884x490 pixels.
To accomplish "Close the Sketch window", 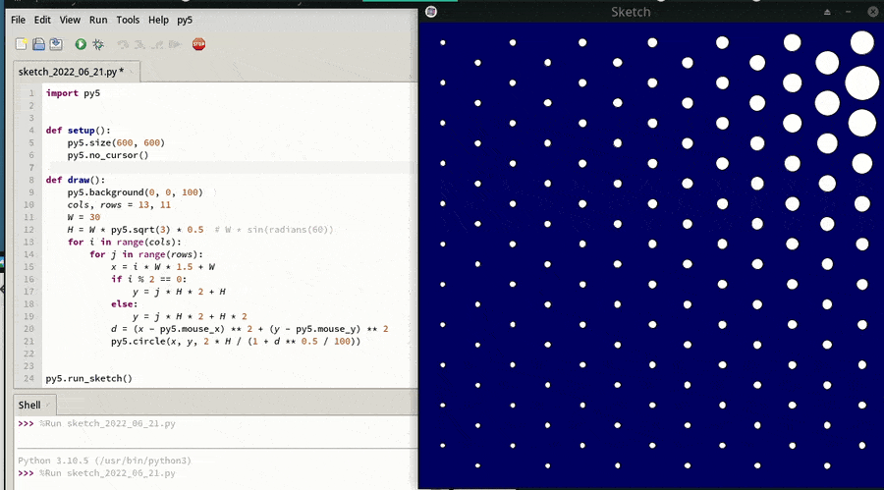I will pos(873,12).
